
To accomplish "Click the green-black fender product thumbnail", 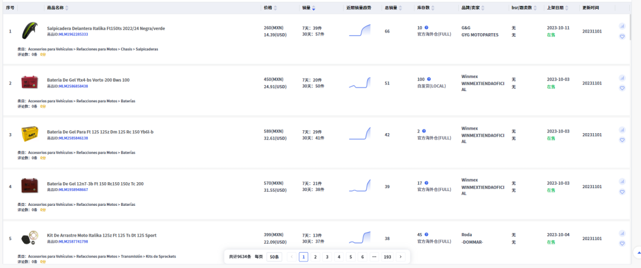I will [x=30, y=31].
